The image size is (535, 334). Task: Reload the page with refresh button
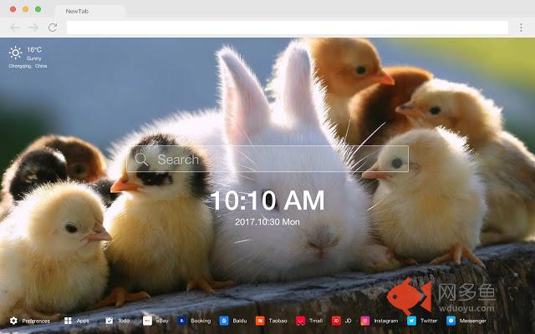coord(53,28)
